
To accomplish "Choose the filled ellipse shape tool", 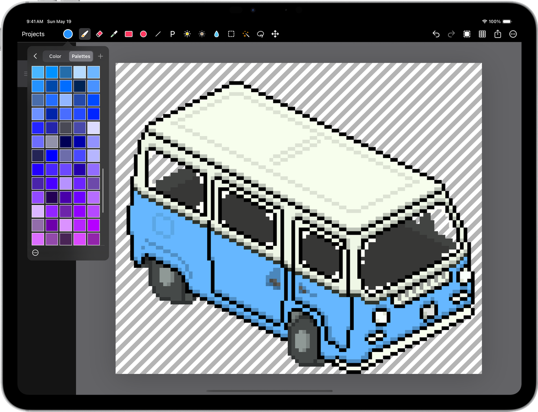I will [143, 34].
